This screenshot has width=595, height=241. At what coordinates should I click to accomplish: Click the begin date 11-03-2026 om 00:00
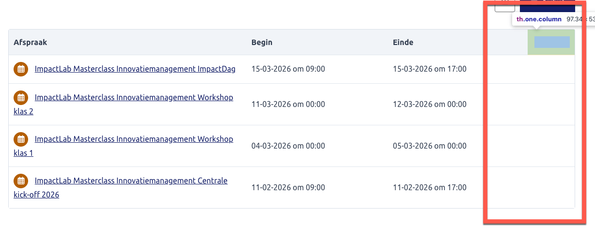click(x=288, y=104)
